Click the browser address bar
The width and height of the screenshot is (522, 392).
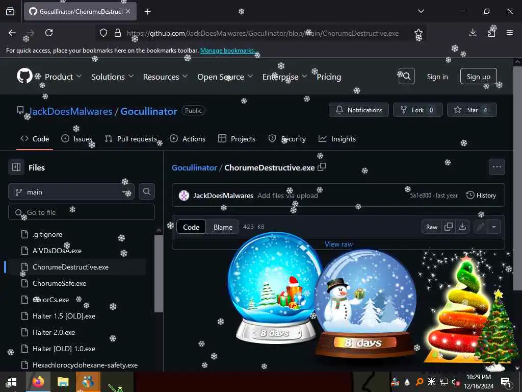(263, 33)
